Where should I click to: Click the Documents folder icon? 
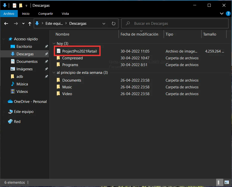click(x=58, y=80)
